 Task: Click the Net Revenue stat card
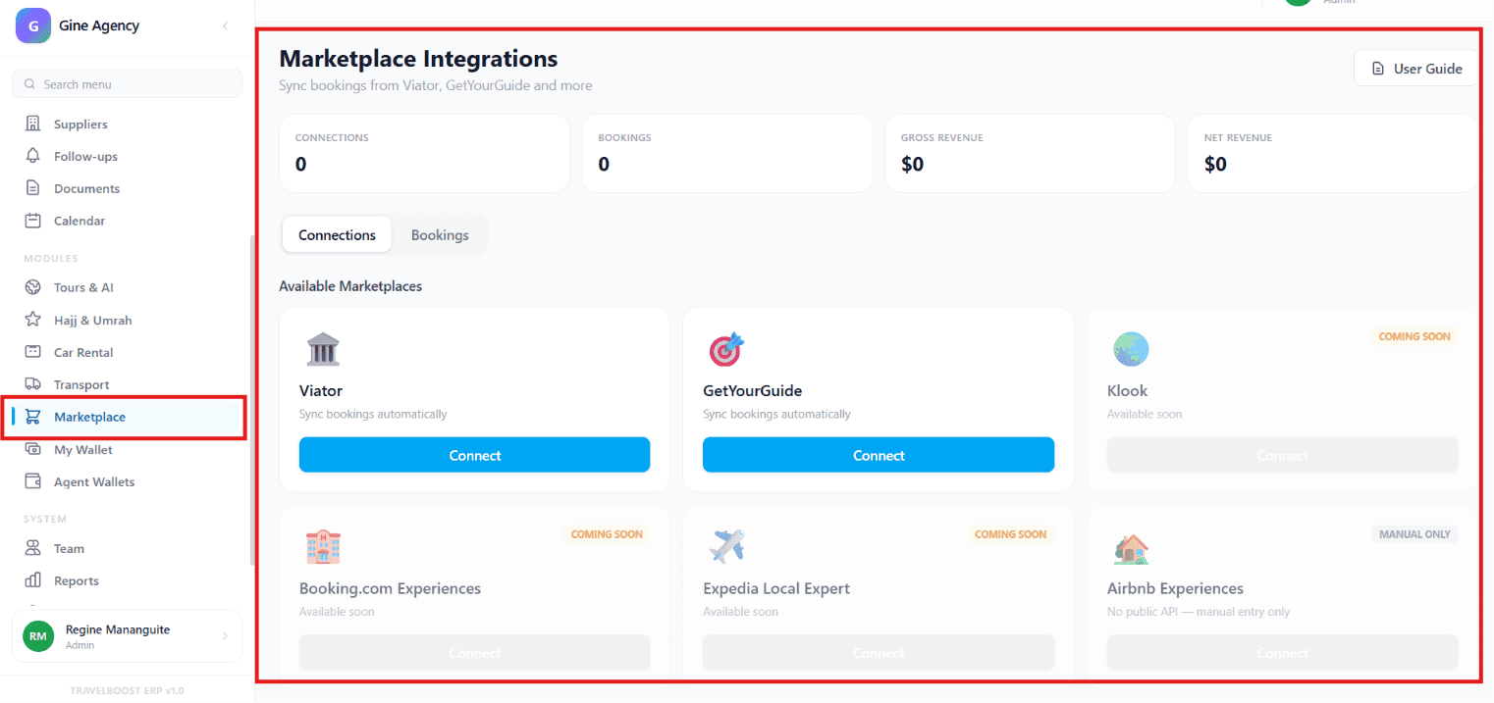point(1332,153)
